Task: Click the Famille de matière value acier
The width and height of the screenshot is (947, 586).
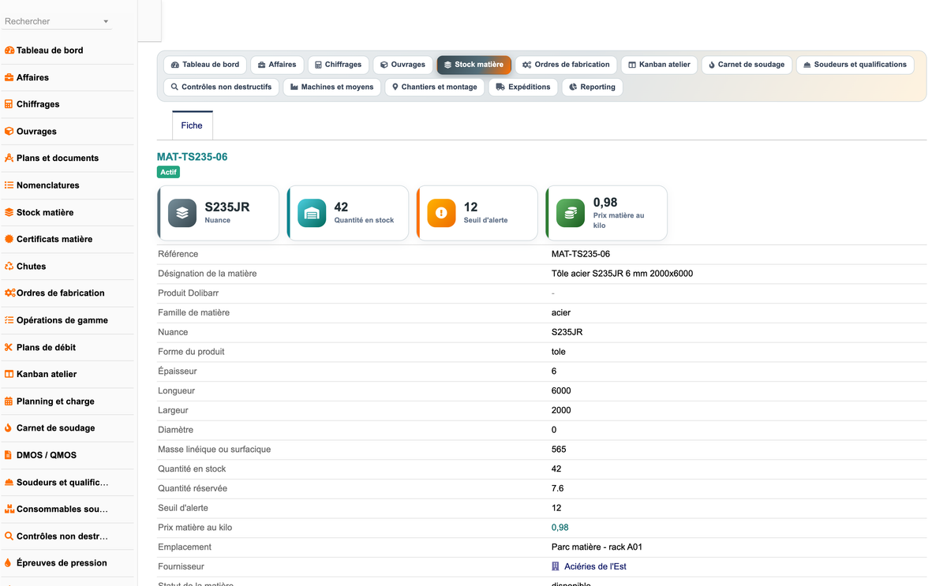Action: [x=561, y=312]
